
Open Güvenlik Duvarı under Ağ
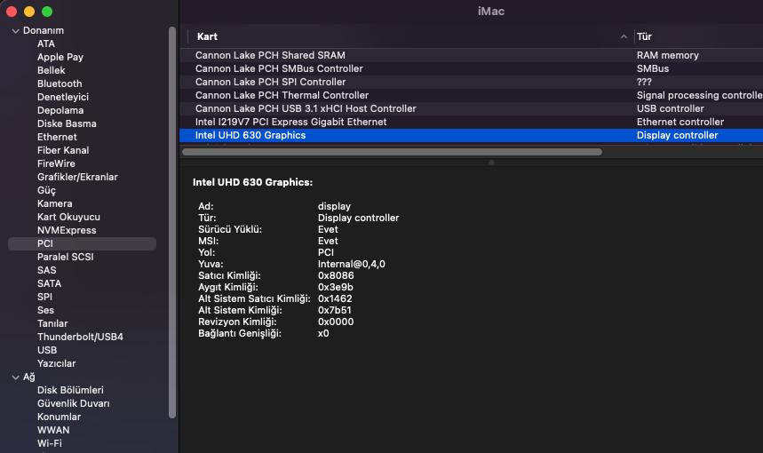[x=73, y=403]
